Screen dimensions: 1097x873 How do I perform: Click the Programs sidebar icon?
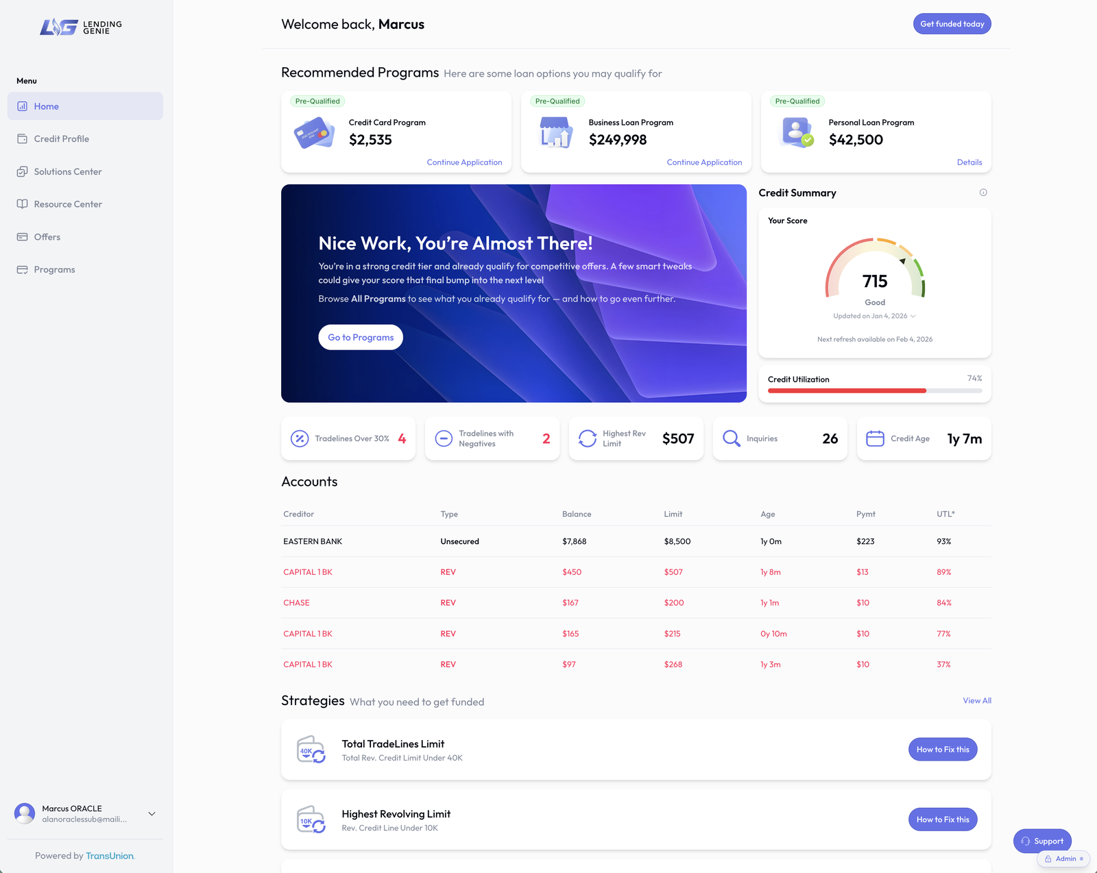point(23,269)
